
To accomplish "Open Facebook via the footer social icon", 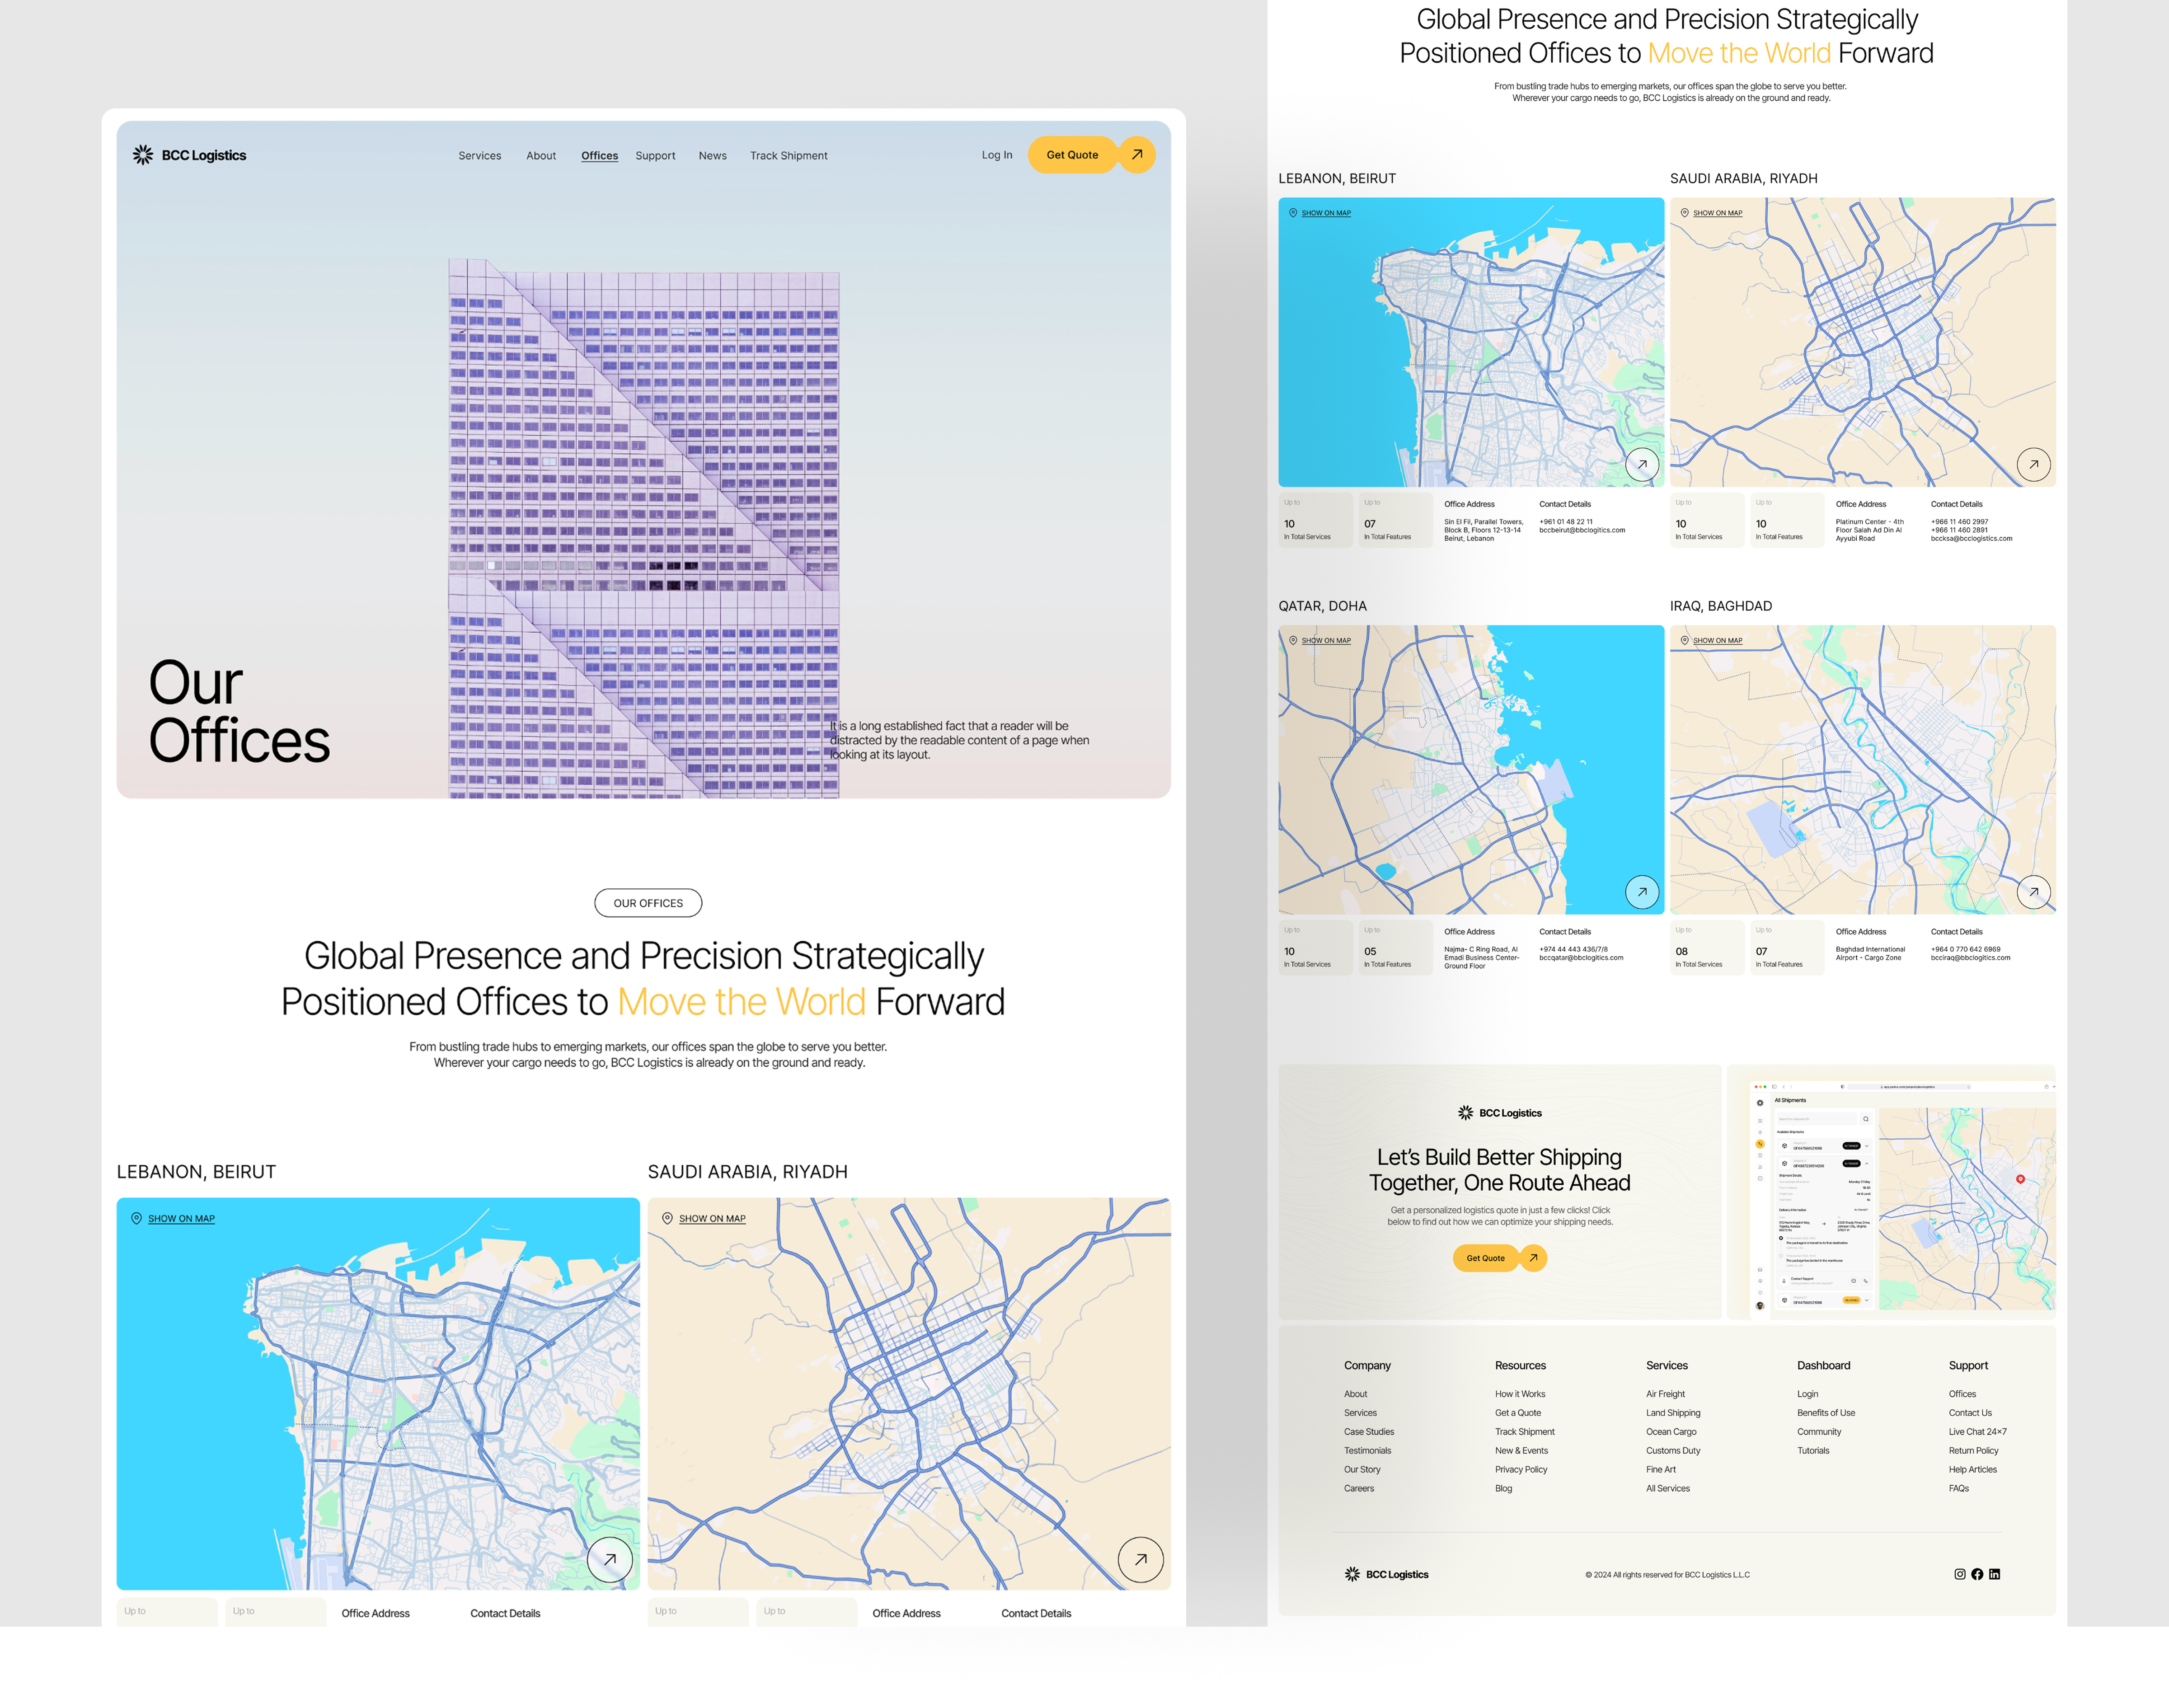I will [1977, 1574].
